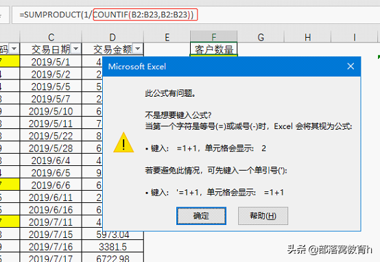Select column F header
Screen dimensions: 380x262
click(214, 37)
